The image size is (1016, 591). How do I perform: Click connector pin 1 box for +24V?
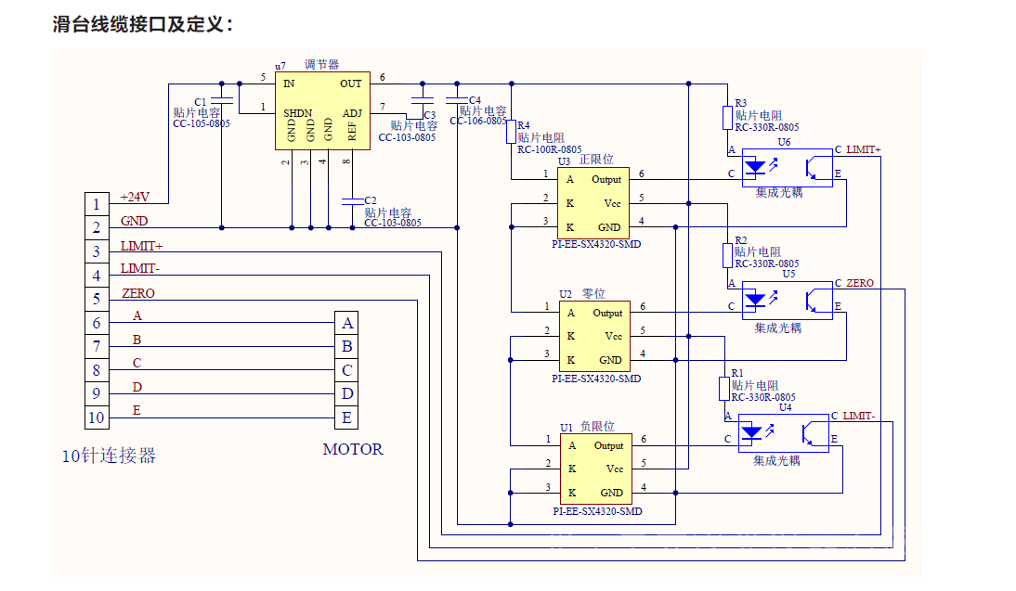(96, 203)
